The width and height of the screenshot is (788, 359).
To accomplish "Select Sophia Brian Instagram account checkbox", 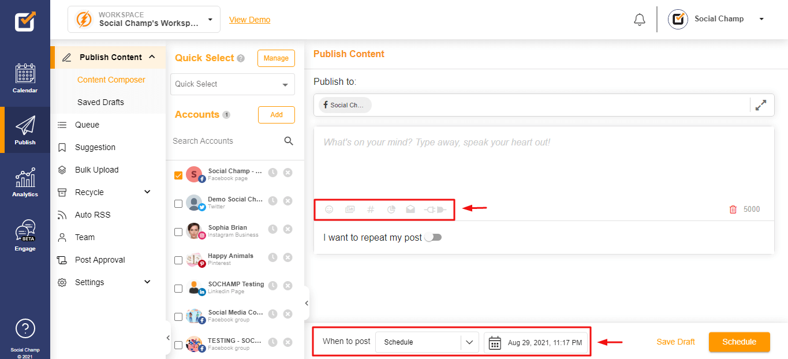I will coord(178,231).
